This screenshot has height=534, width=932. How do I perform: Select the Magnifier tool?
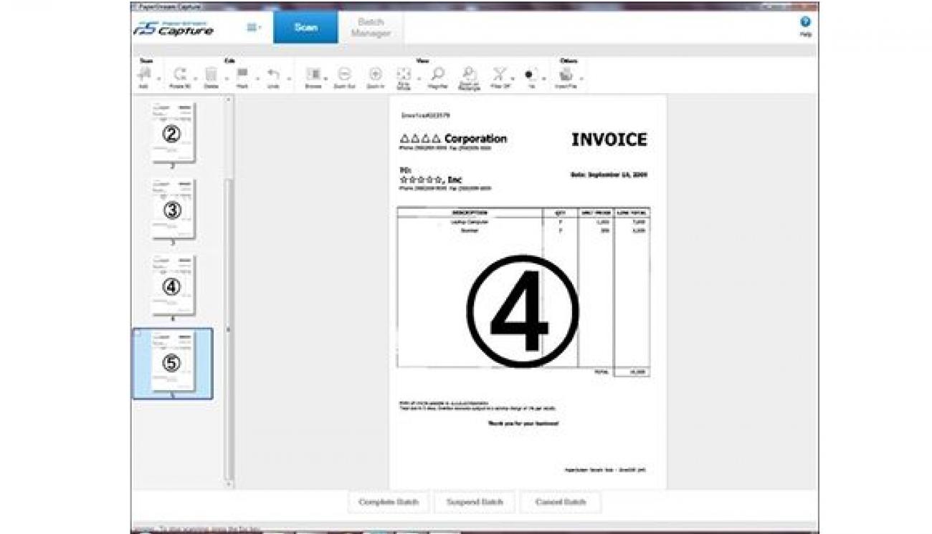click(x=437, y=74)
